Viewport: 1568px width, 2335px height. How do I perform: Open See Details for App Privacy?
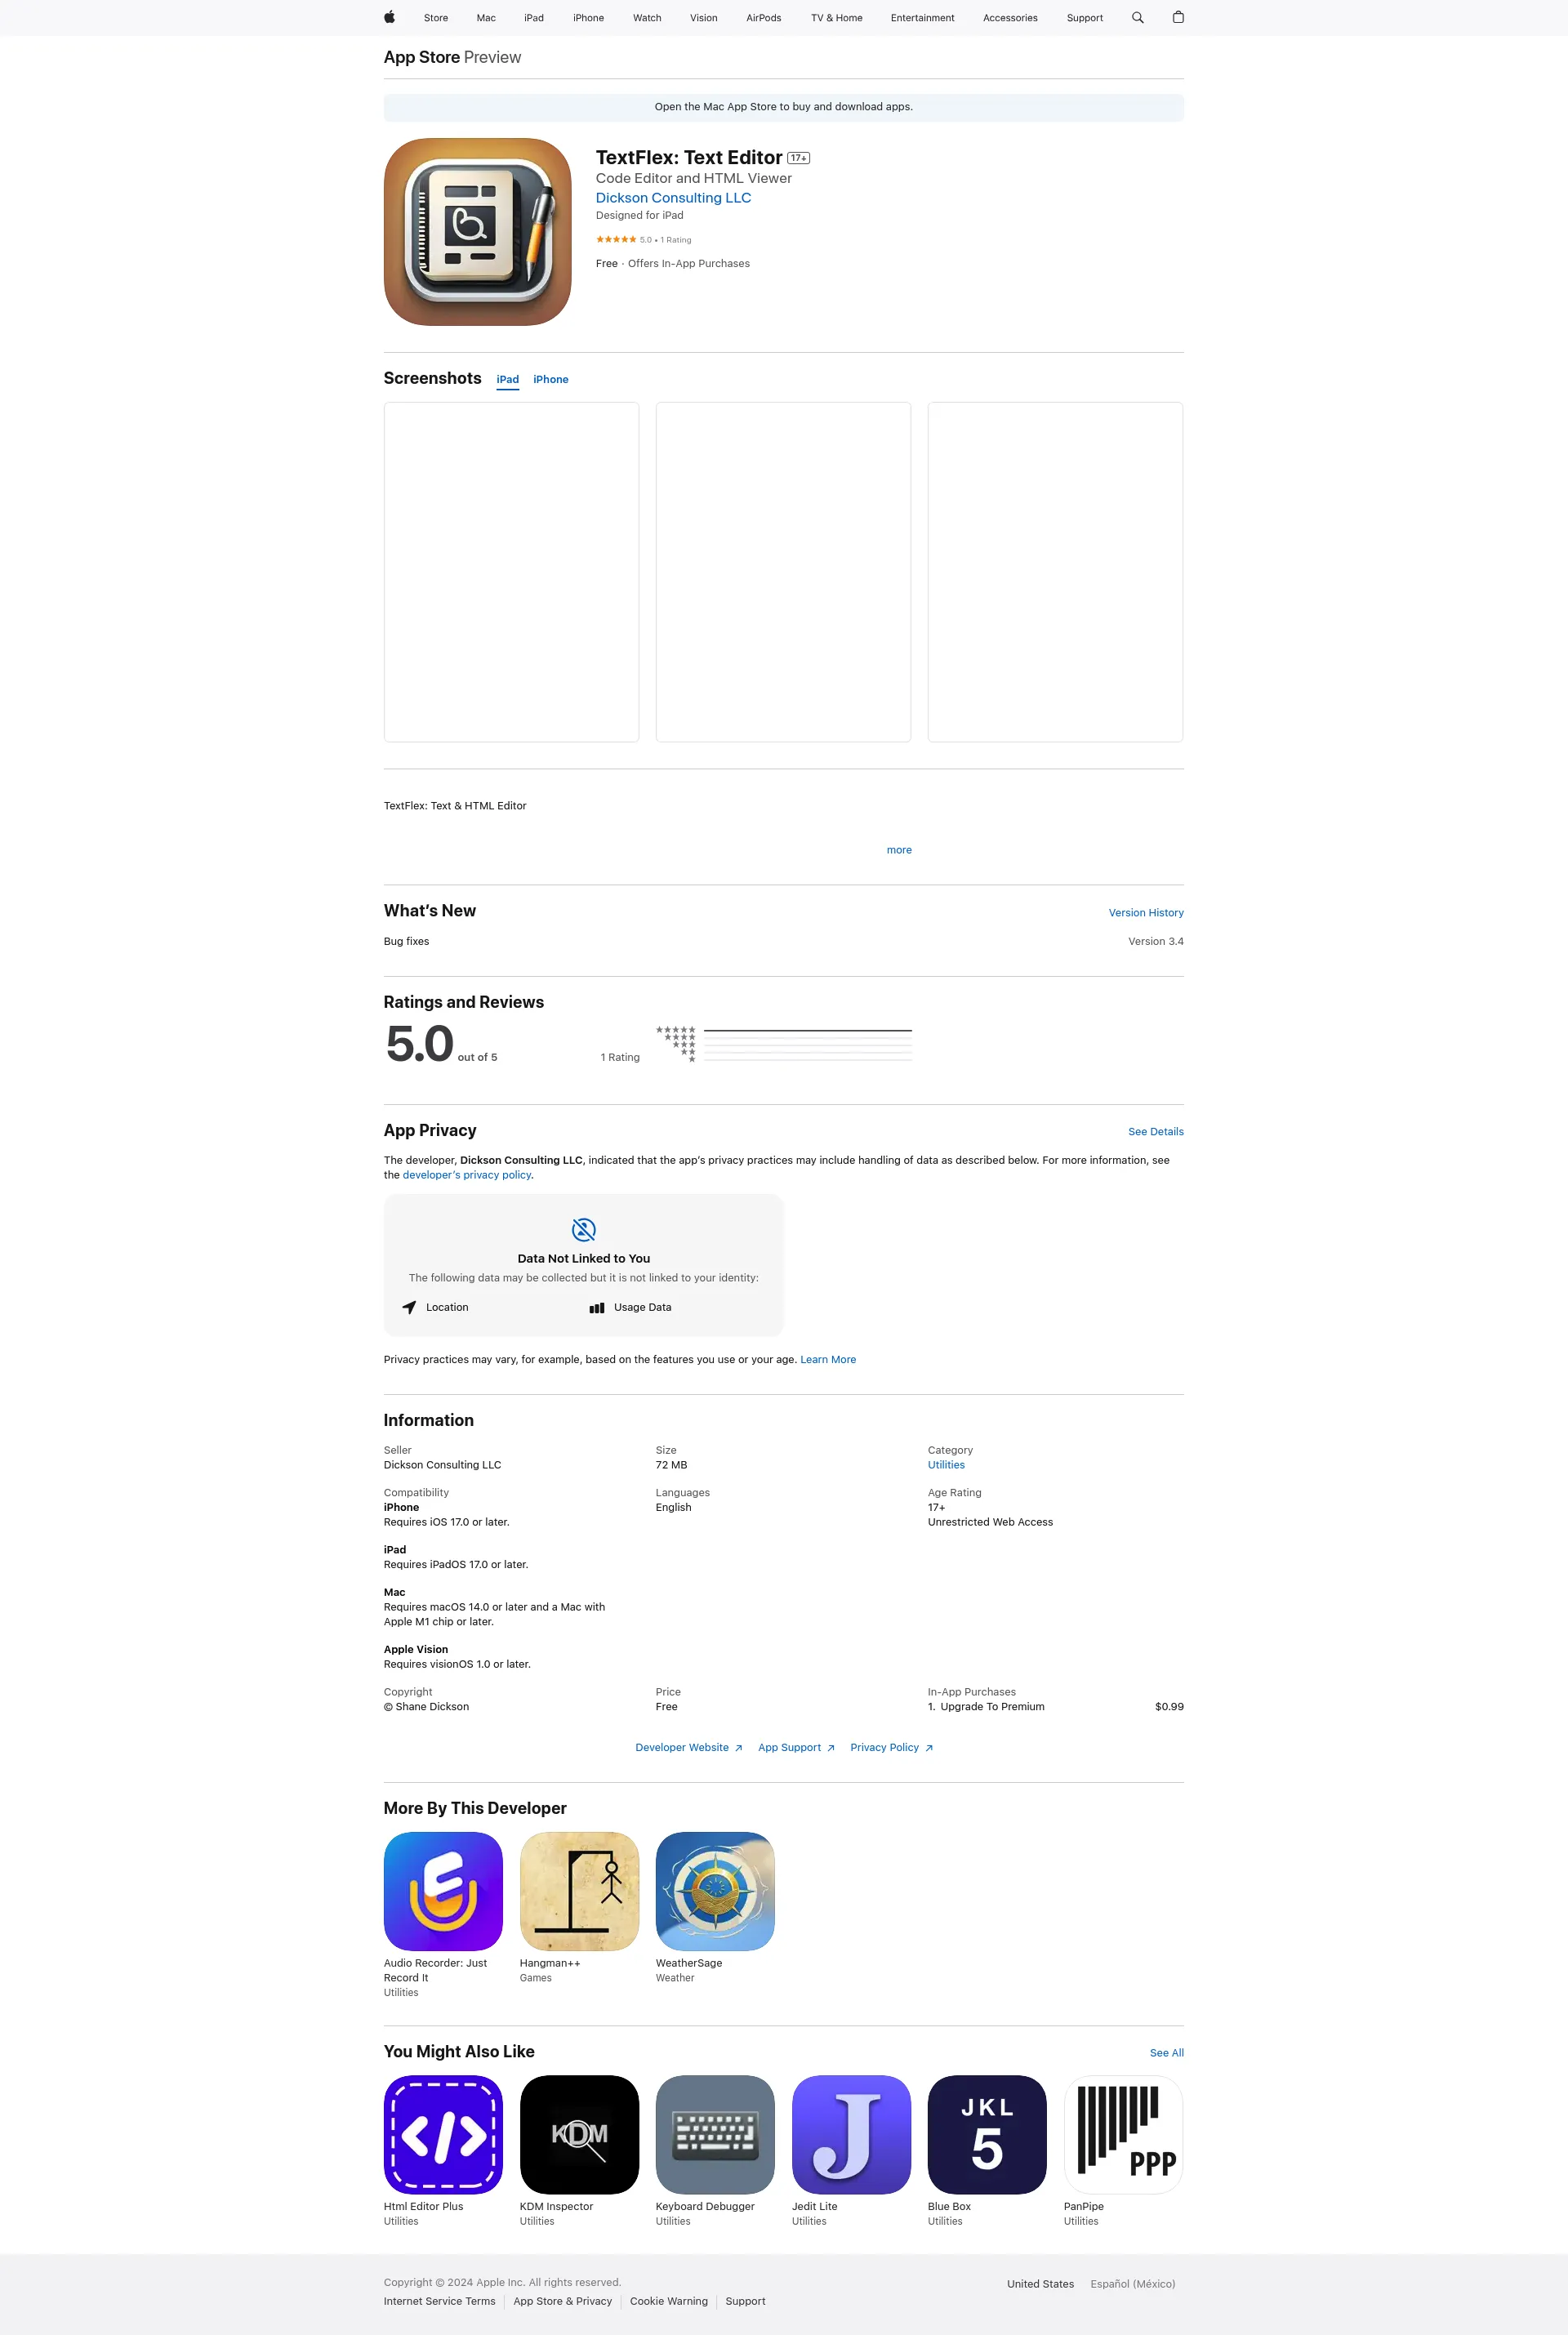[1155, 1130]
